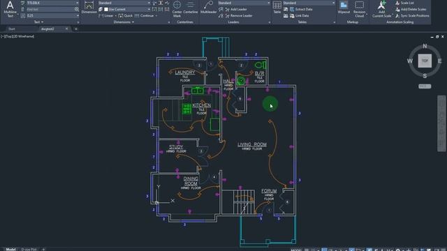Screen dimensions: 447x251
Task: Open the viewport controls [-] menu
Action: pyautogui.click(x=2, y=36)
